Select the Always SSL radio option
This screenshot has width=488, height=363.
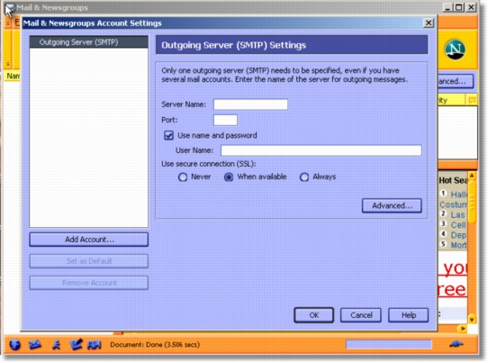[304, 177]
